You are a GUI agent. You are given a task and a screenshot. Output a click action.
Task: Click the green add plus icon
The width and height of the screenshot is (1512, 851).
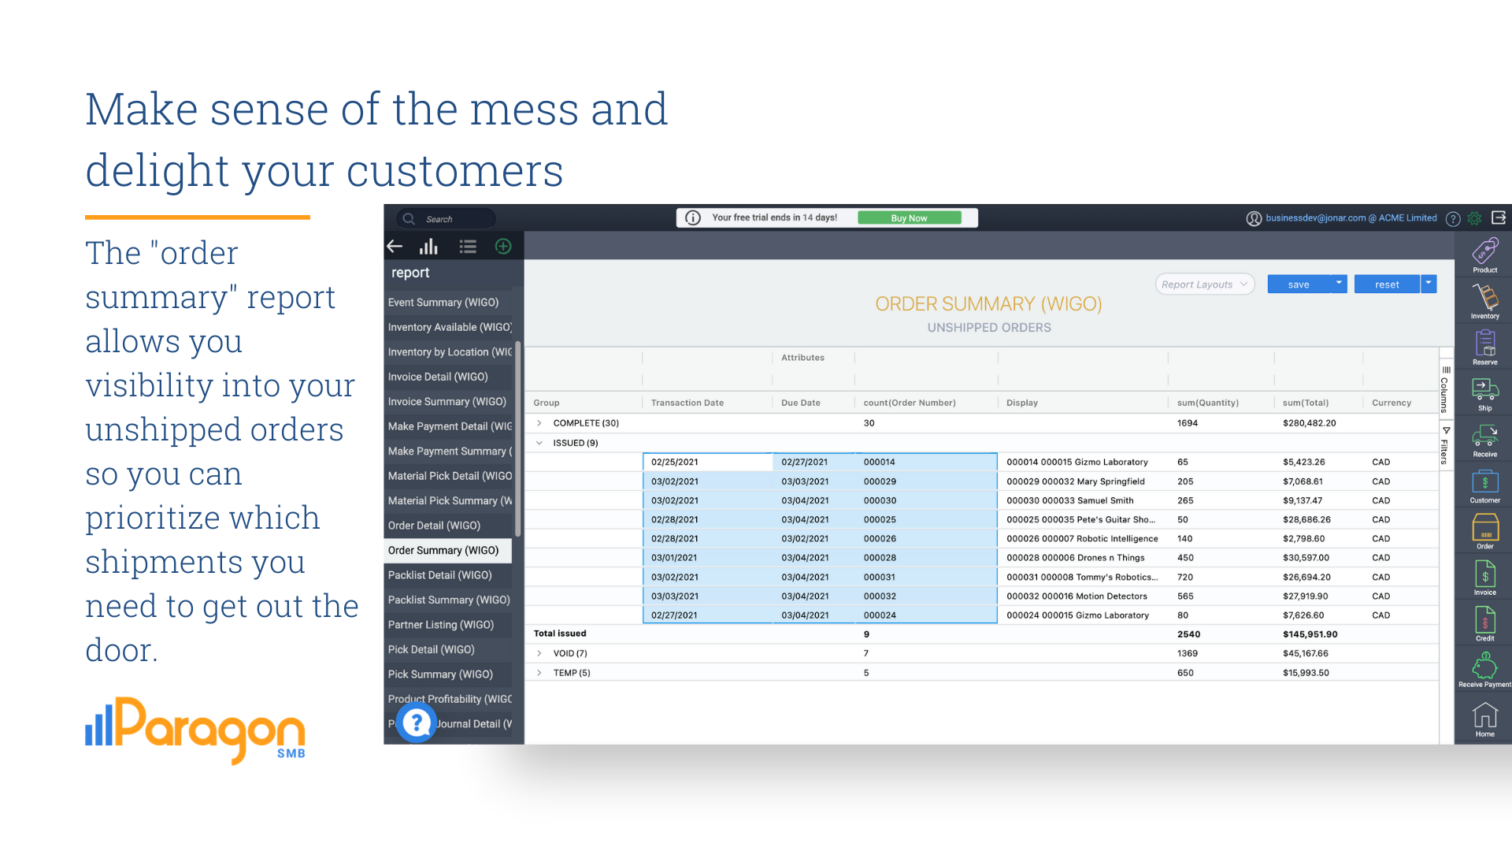coord(503,247)
